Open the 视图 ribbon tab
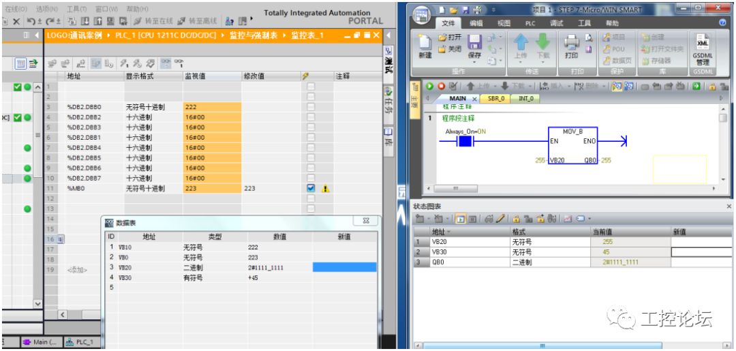The height and width of the screenshot is (351, 736). (x=504, y=22)
